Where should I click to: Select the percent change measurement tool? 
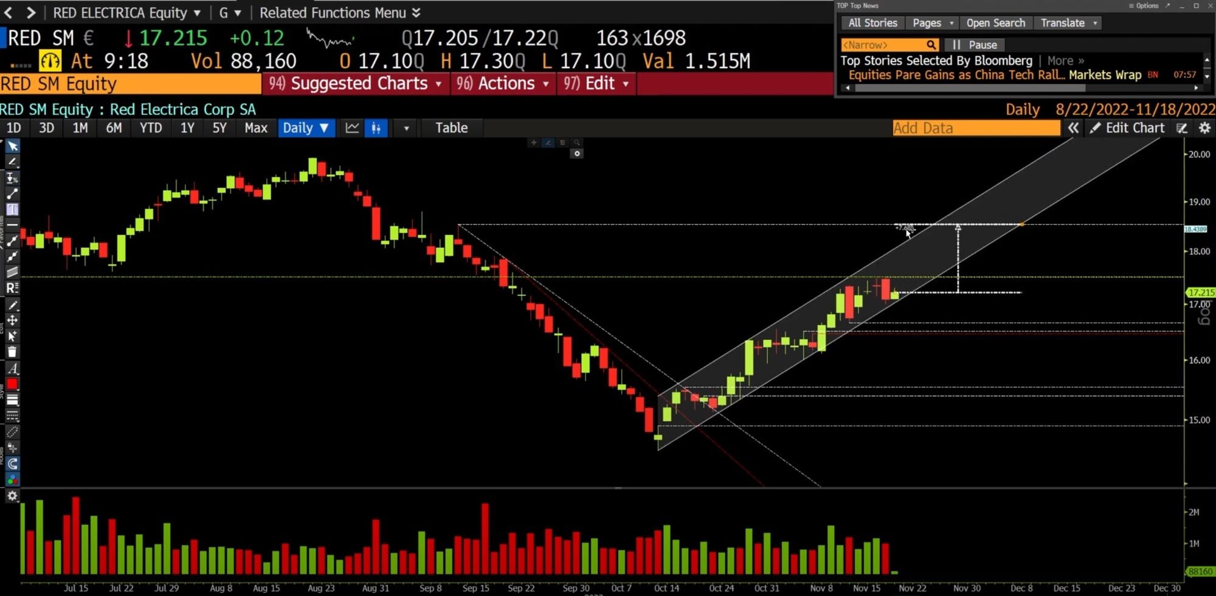coord(12,178)
